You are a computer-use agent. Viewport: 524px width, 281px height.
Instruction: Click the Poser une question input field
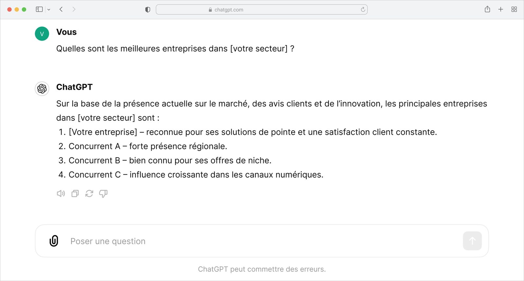point(108,241)
